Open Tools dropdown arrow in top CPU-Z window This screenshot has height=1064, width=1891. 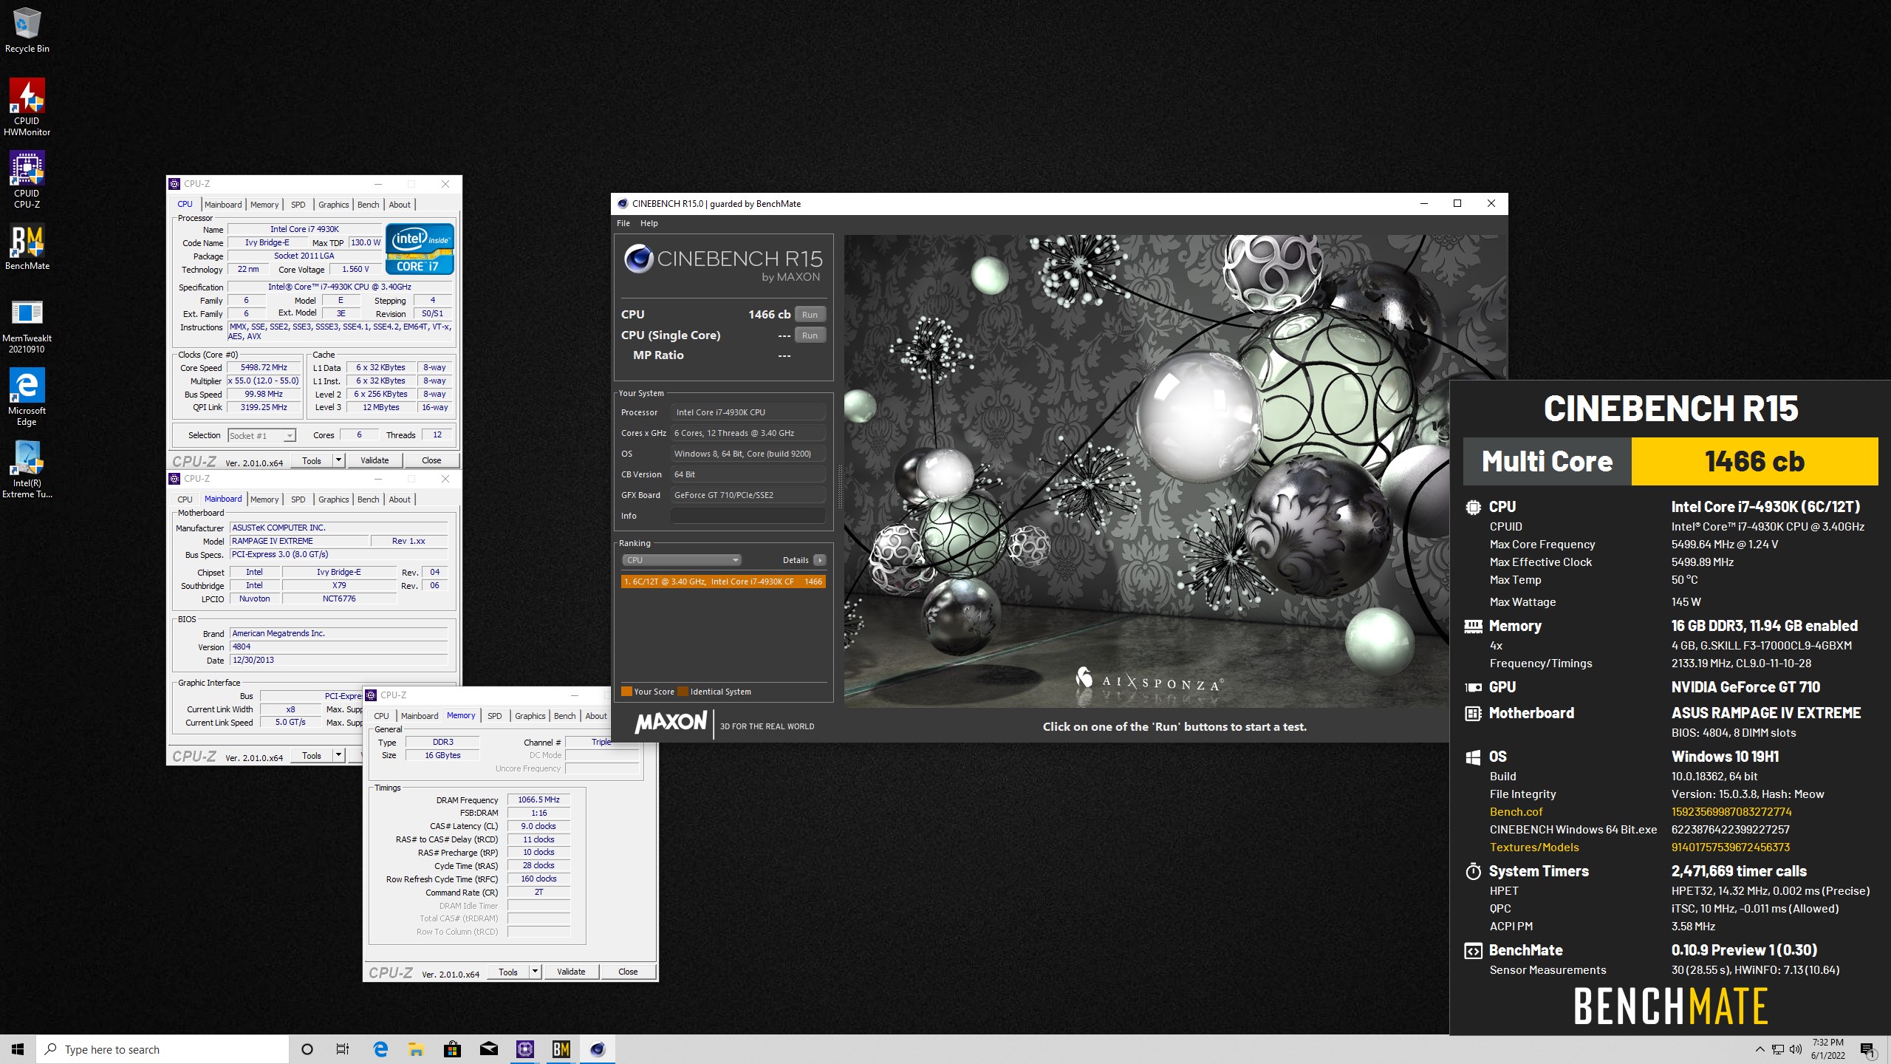click(x=338, y=460)
